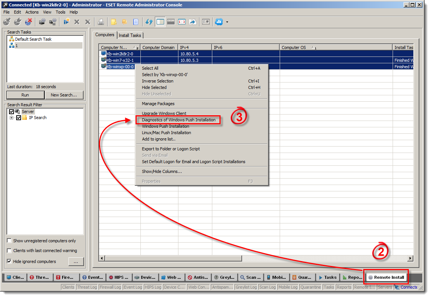Click the orange speech bubbles toolbar icon
428x295 pixels.
(x=125, y=22)
